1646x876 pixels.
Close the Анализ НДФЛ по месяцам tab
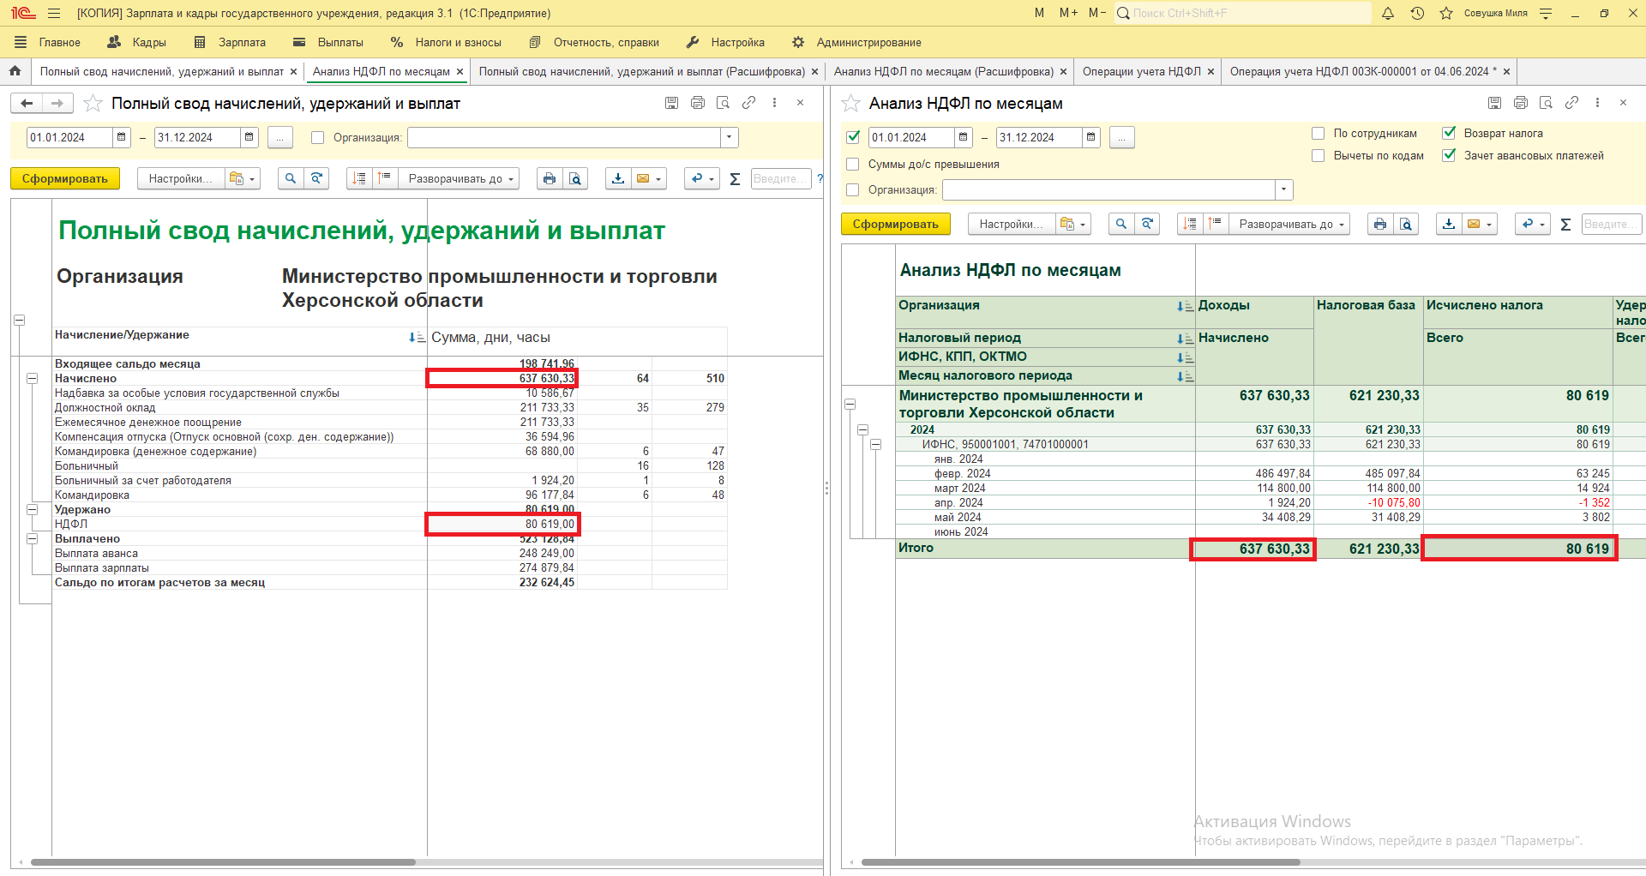click(460, 71)
